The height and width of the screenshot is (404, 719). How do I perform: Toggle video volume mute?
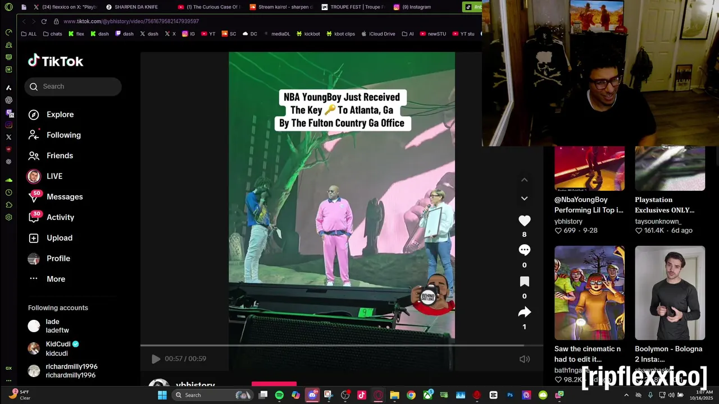pyautogui.click(x=524, y=359)
